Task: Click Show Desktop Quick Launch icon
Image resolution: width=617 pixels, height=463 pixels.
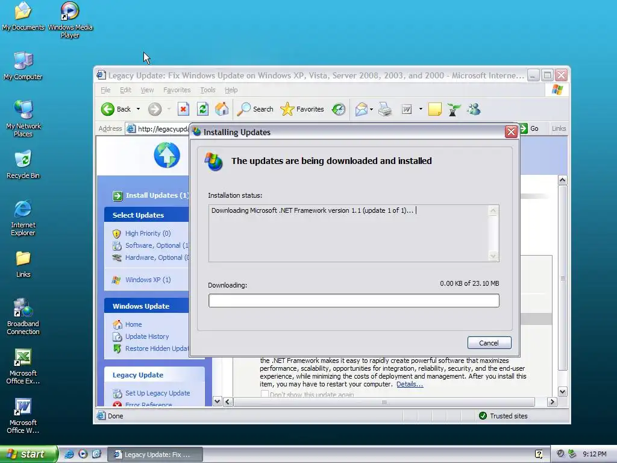Action: coord(97,454)
